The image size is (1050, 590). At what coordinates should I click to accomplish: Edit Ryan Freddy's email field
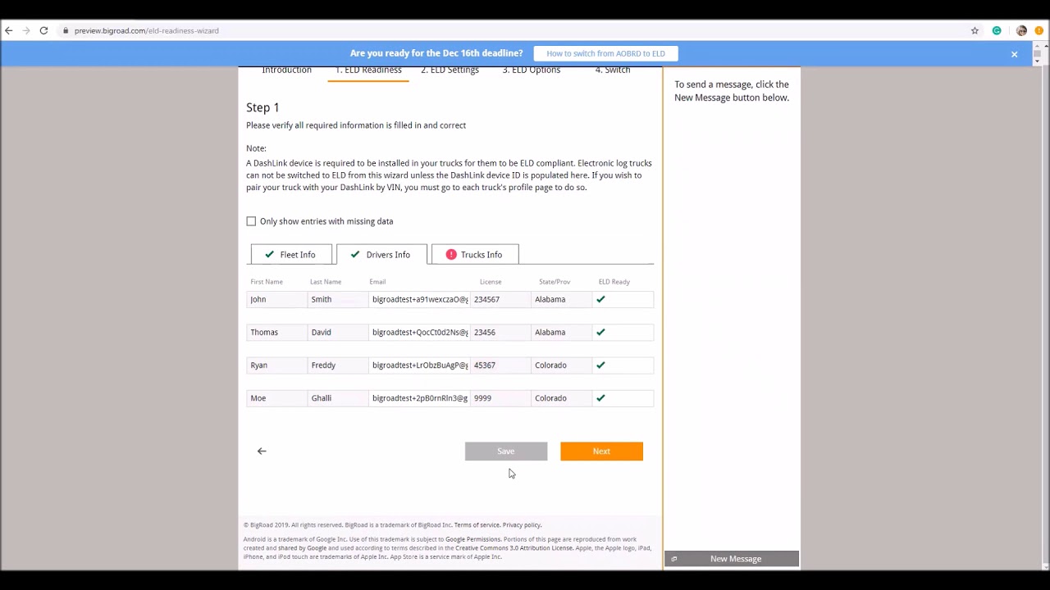point(419,365)
